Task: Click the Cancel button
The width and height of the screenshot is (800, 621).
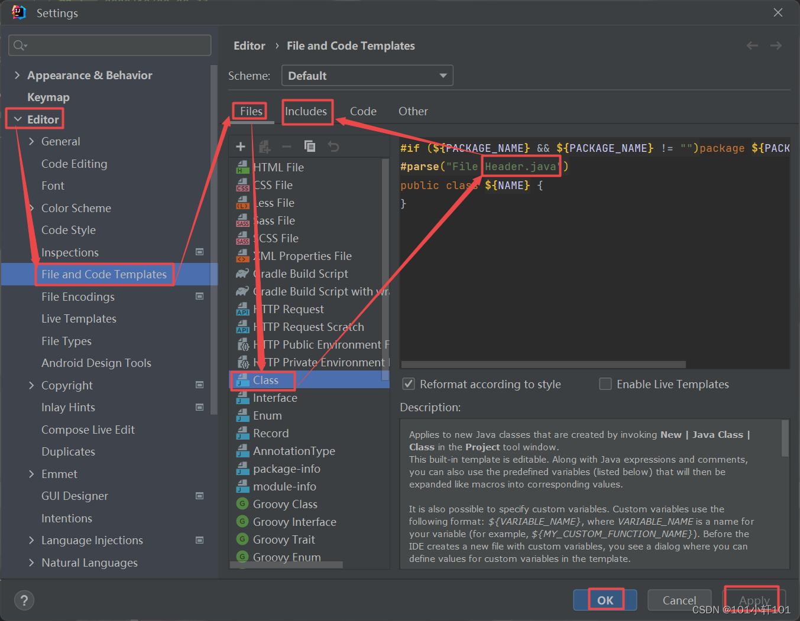Action: tap(679, 600)
